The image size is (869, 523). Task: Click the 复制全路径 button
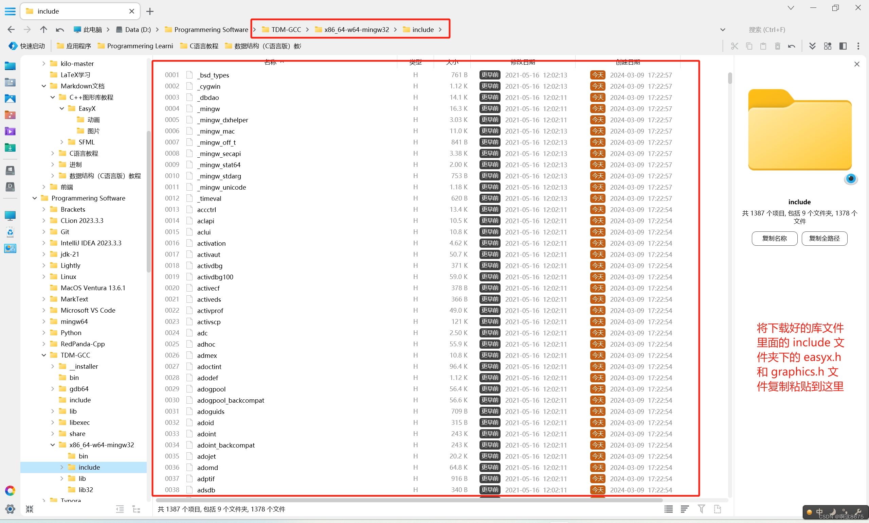tap(824, 239)
